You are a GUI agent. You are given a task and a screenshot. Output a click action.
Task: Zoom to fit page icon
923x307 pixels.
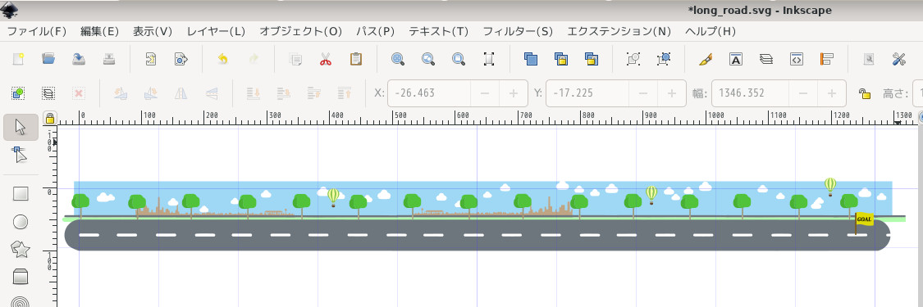458,59
